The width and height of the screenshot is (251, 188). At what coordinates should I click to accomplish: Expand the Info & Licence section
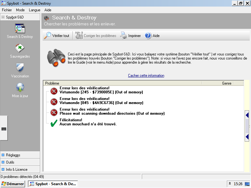3,169
